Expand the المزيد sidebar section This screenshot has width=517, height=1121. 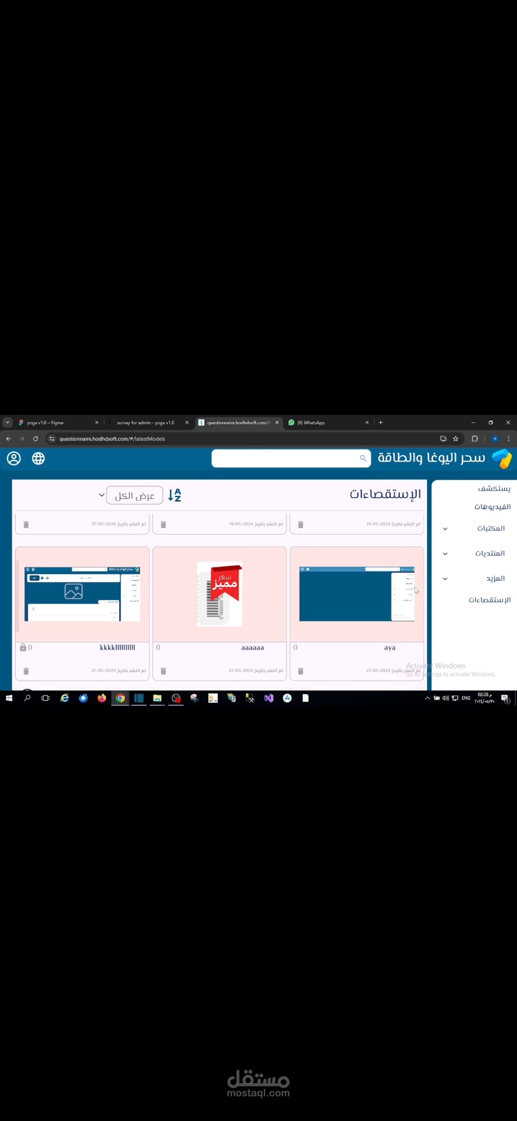coord(445,579)
